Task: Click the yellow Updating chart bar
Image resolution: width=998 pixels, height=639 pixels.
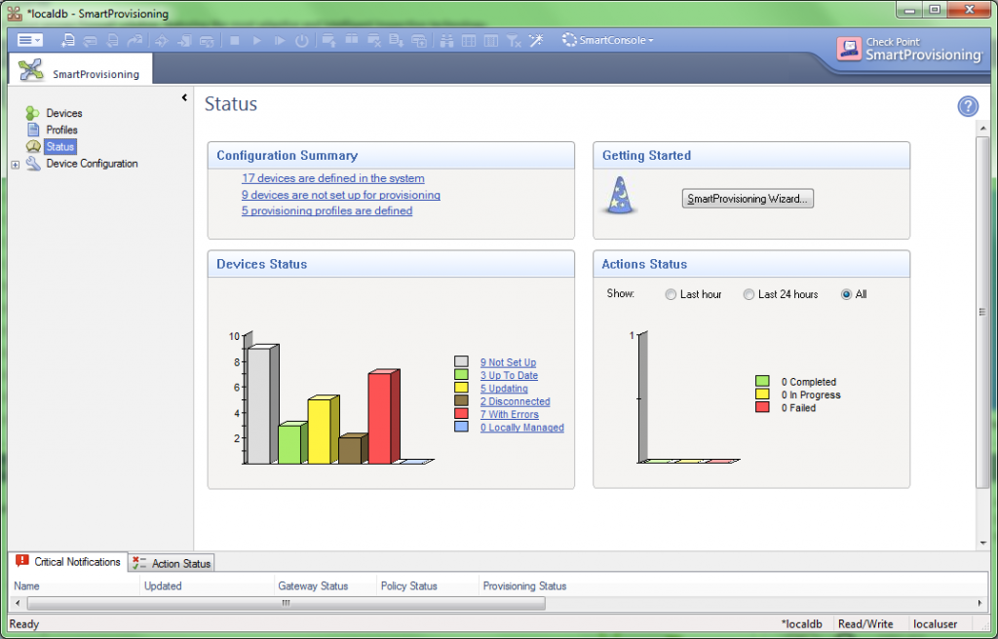Action: tap(323, 430)
